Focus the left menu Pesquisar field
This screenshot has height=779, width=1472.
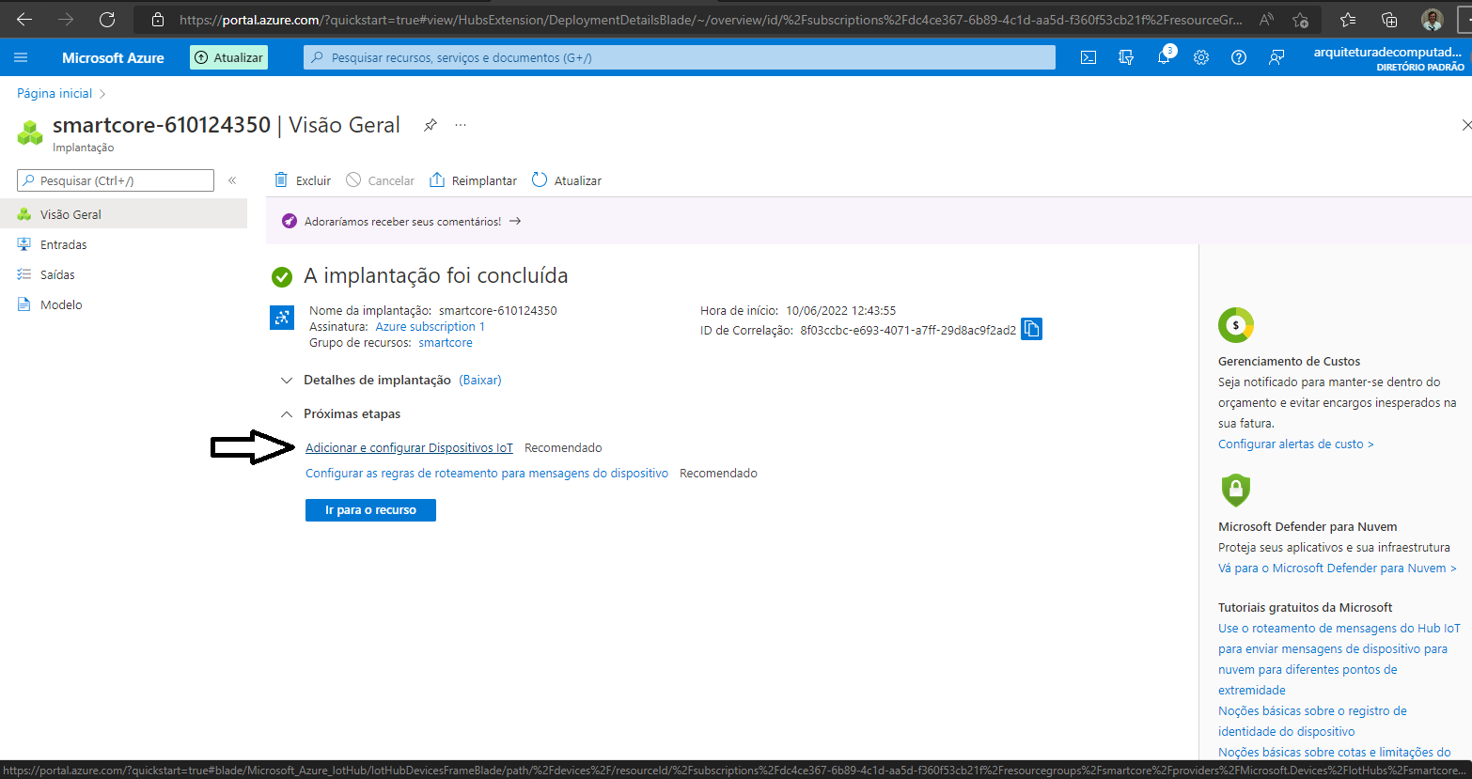(116, 180)
